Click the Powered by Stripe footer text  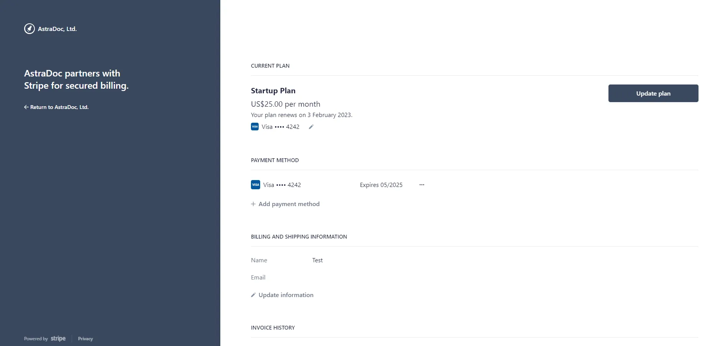point(36,339)
